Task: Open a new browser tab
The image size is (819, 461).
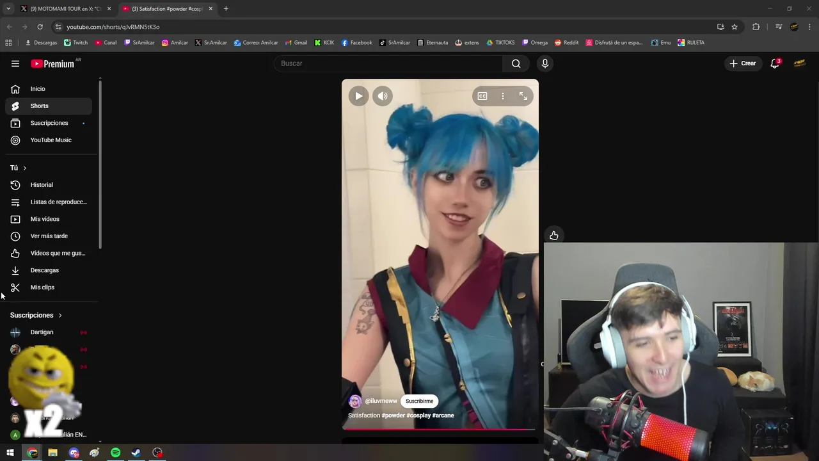Action: pos(226,9)
